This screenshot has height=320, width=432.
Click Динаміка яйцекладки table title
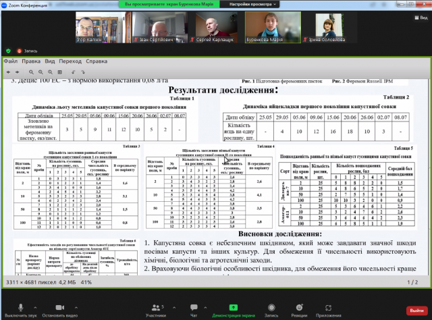pyautogui.click(x=319, y=107)
